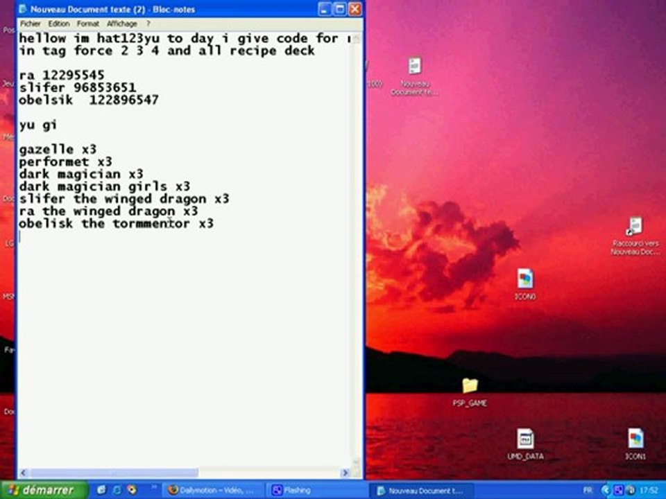Click the line 'slifer the winged dragon x3'
The height and width of the screenshot is (499, 666).
tap(124, 199)
